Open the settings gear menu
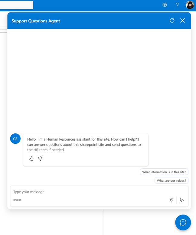The height and width of the screenshot is (235, 196). click(165, 5)
